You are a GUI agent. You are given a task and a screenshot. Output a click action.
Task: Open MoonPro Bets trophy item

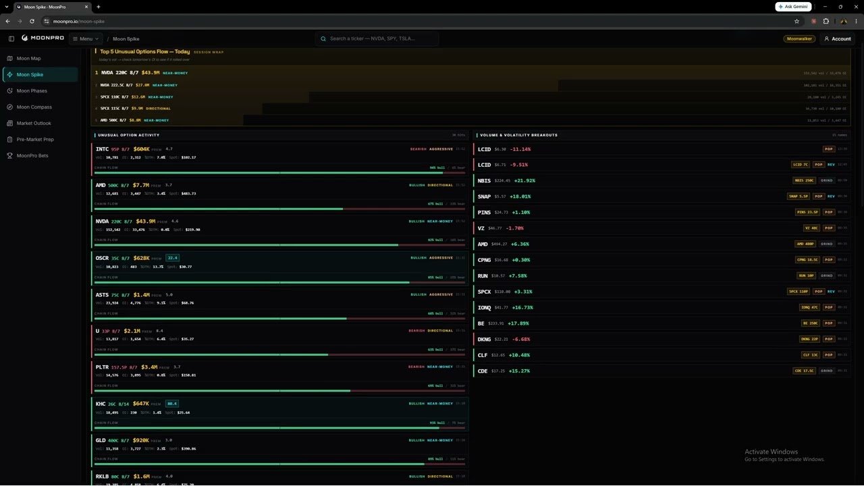40,156
